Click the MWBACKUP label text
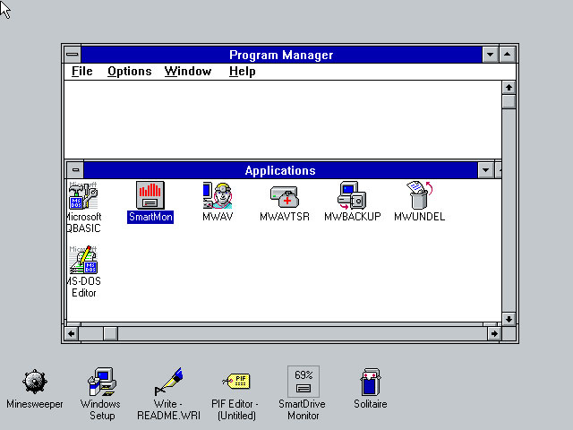573x430 pixels. [x=352, y=217]
